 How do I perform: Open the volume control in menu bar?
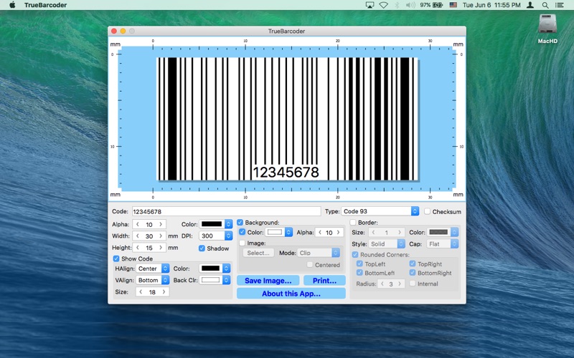coord(410,5)
